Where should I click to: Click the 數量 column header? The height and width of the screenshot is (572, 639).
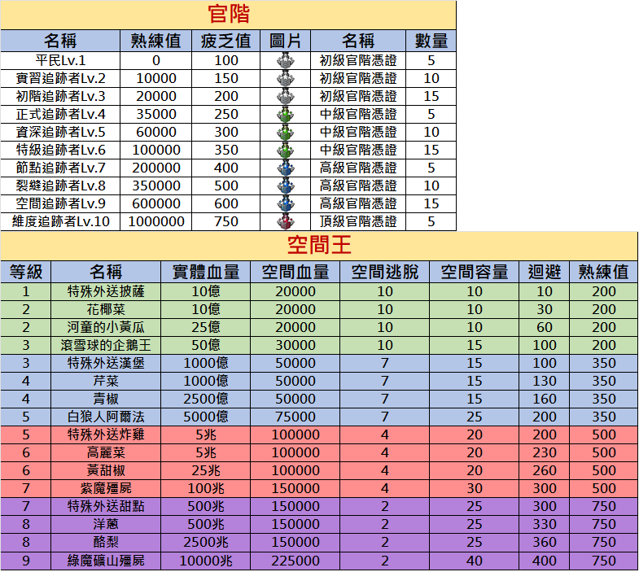(x=431, y=41)
